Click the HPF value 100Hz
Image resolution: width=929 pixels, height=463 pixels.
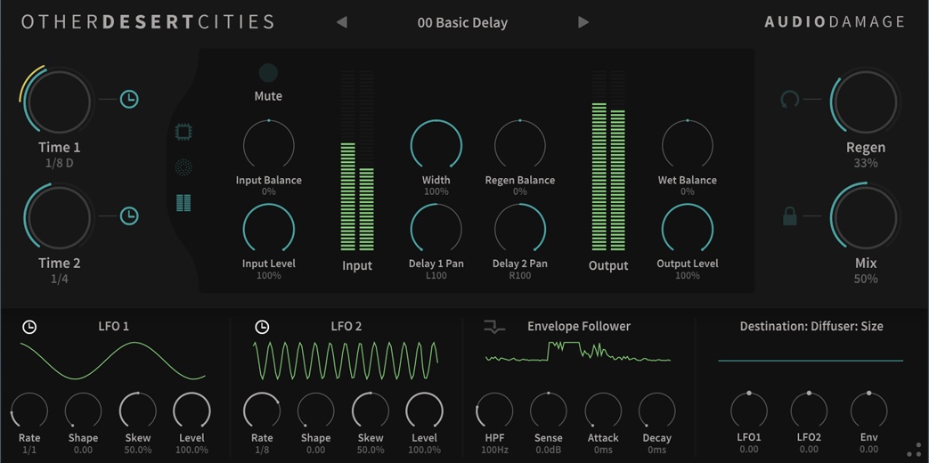494,450
